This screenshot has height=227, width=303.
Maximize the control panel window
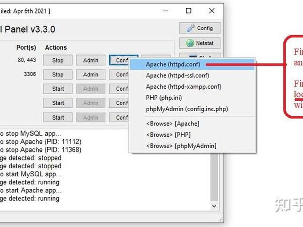(189, 11)
